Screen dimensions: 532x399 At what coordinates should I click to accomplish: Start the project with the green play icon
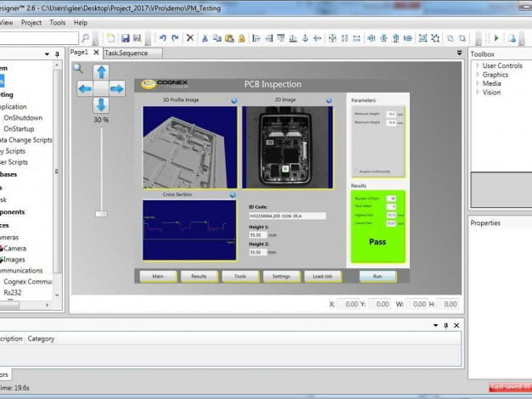pos(496,38)
